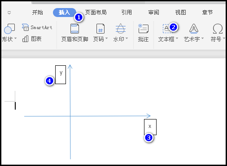
Task: Go to the 审阅 tab
Action: pos(153,13)
